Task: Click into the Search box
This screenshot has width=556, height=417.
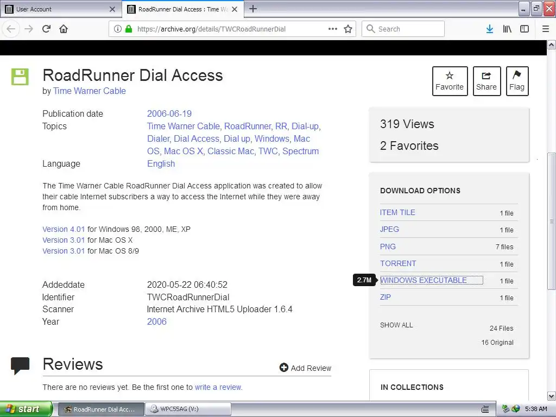Action: tap(403, 29)
